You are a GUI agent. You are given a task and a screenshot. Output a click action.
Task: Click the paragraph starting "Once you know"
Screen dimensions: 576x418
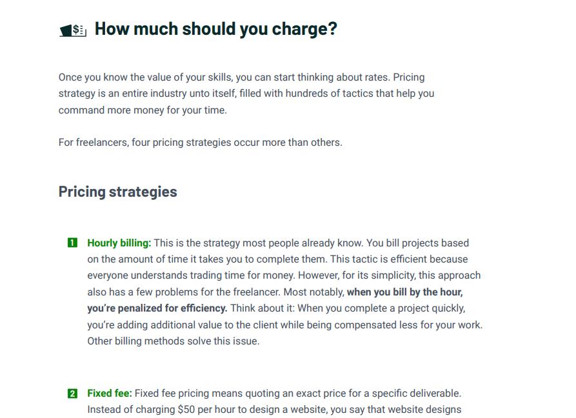coord(245,94)
